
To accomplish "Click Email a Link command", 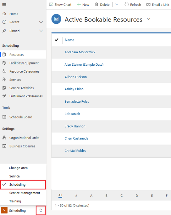I will (158, 5).
